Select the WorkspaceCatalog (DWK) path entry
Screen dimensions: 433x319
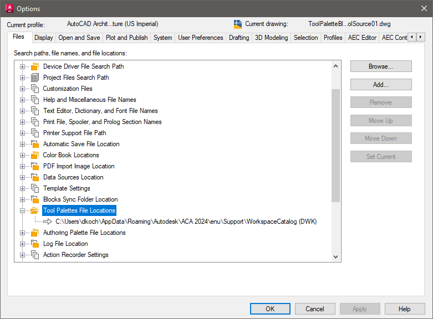point(186,222)
